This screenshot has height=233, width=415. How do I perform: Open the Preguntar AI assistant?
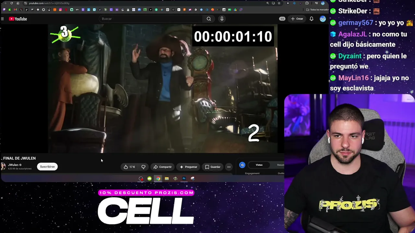tap(188, 167)
